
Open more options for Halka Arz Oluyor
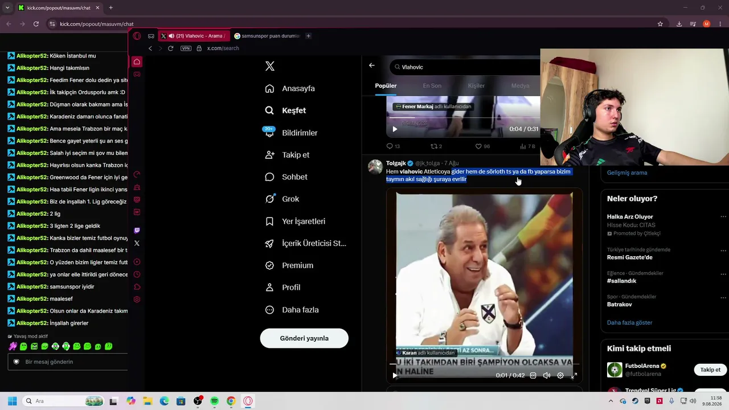pyautogui.click(x=723, y=217)
